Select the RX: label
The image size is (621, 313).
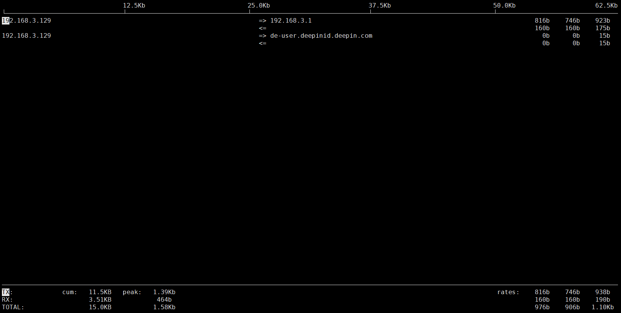coord(8,299)
